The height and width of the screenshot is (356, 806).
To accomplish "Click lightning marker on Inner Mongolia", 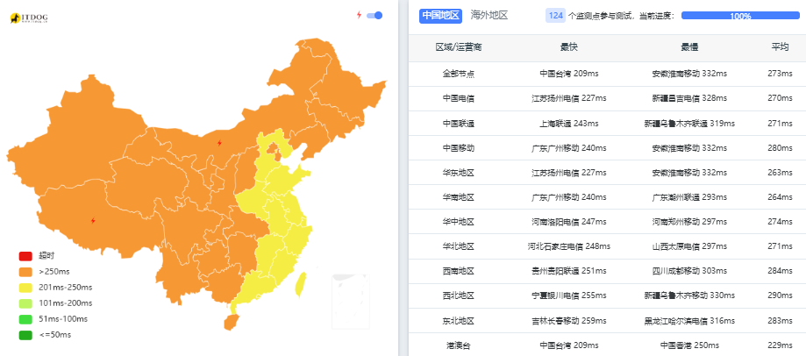I will (x=219, y=143).
